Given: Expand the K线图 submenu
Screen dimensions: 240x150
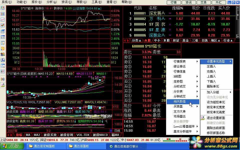Looking at the screenshot, I should (183, 76).
